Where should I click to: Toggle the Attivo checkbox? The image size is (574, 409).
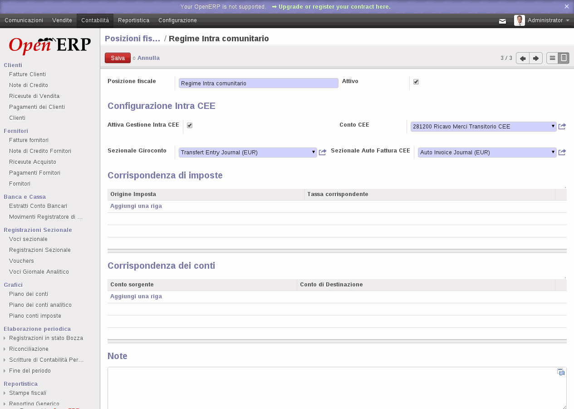pyautogui.click(x=416, y=82)
